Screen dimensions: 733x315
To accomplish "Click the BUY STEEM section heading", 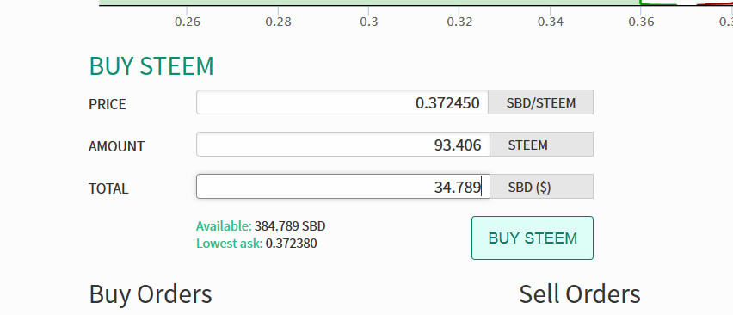I will point(151,66).
